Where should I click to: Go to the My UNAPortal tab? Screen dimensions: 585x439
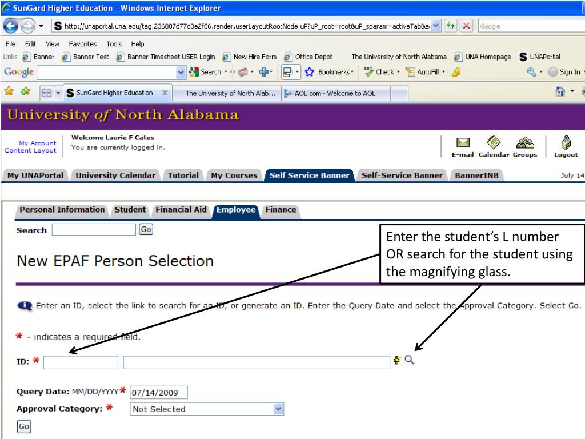35,175
